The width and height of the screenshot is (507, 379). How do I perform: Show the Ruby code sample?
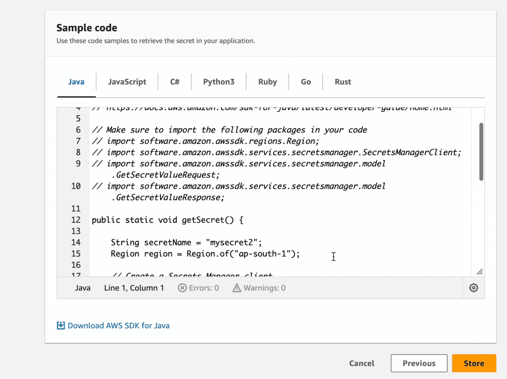coord(267,82)
